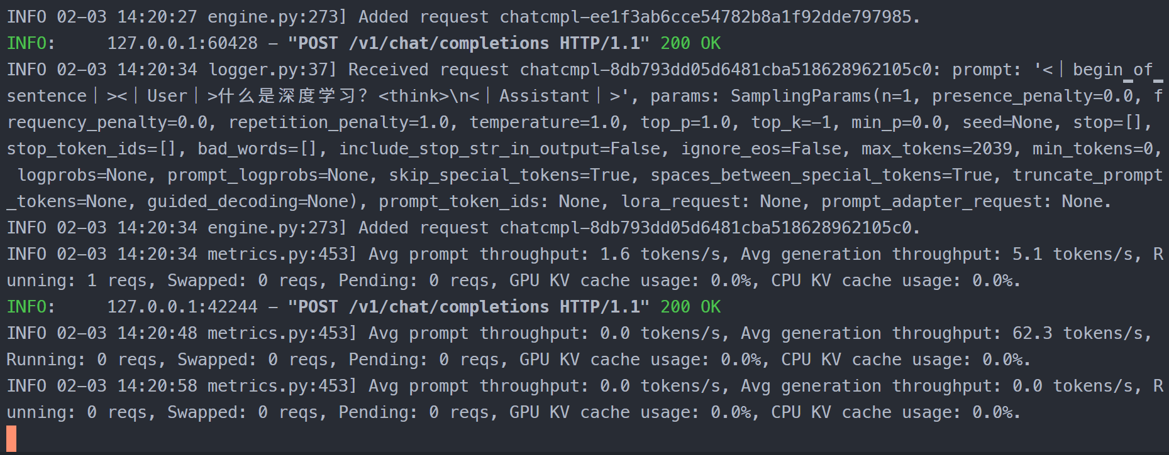Click the orange terminal cursor block
Viewport: 1169px width, 455px height.
pos(11,439)
